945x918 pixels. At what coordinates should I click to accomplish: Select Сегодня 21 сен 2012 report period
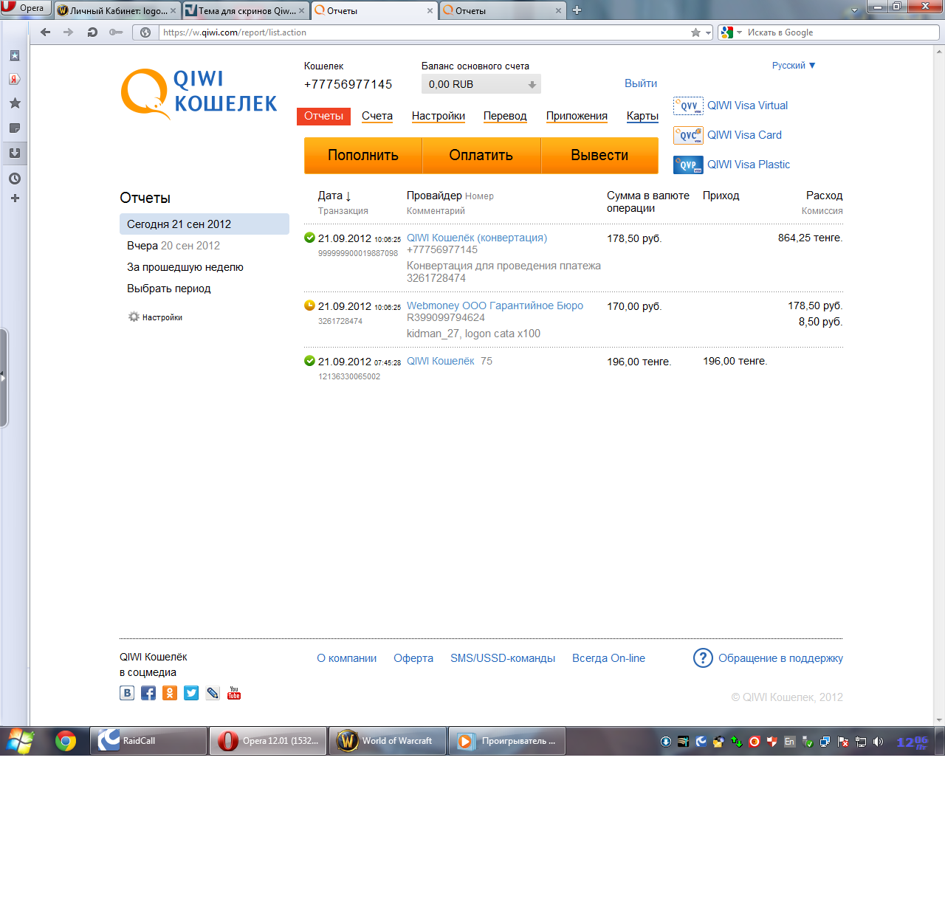pos(205,224)
